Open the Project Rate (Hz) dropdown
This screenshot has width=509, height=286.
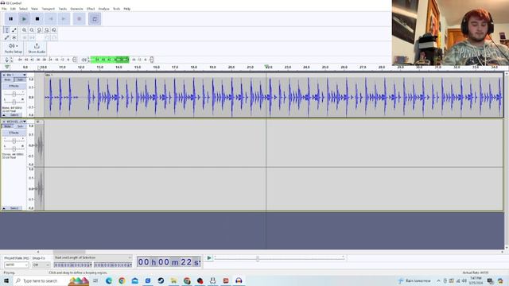pos(16,265)
